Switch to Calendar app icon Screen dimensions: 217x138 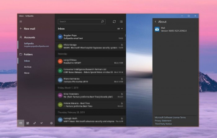28,123
